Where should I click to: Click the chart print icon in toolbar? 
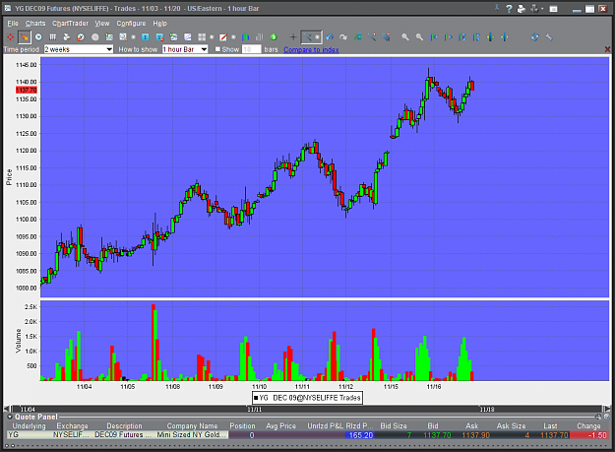(67, 36)
